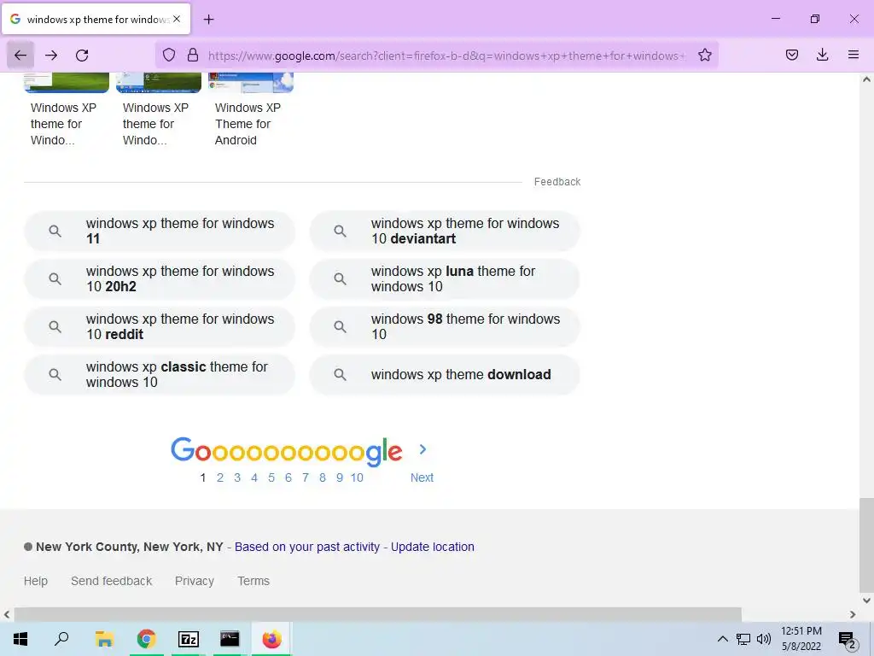Reload the current Google search page

(82, 56)
